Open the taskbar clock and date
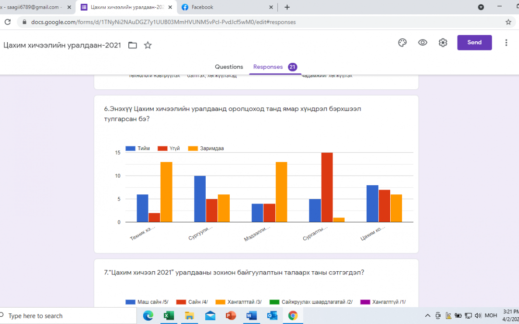This screenshot has width=519, height=324. pyautogui.click(x=511, y=315)
